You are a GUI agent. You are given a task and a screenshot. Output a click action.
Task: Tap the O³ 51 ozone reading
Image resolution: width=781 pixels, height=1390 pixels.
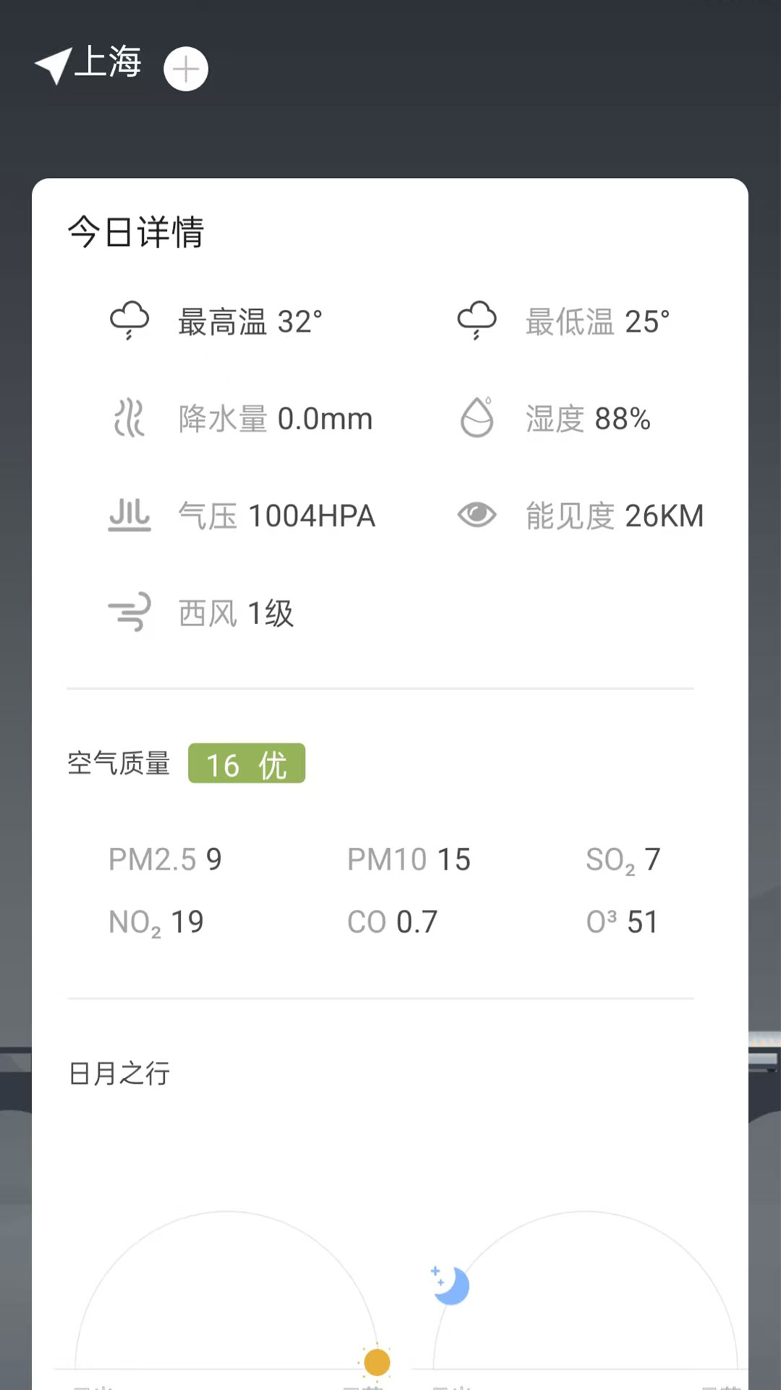pyautogui.click(x=622, y=922)
